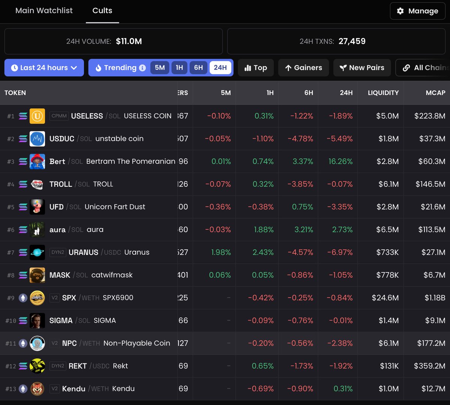This screenshot has width=450, height=405.
Task: Select the 6H trending timeframe
Action: [x=198, y=68]
